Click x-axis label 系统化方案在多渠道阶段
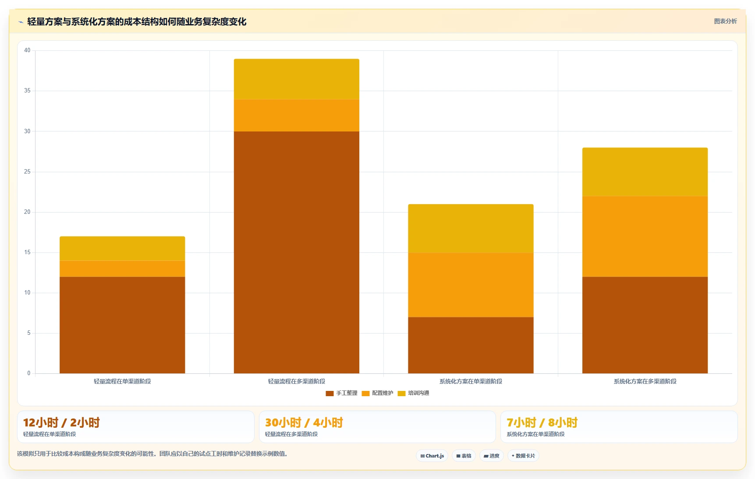Viewport: 755px width, 479px height. [645, 381]
